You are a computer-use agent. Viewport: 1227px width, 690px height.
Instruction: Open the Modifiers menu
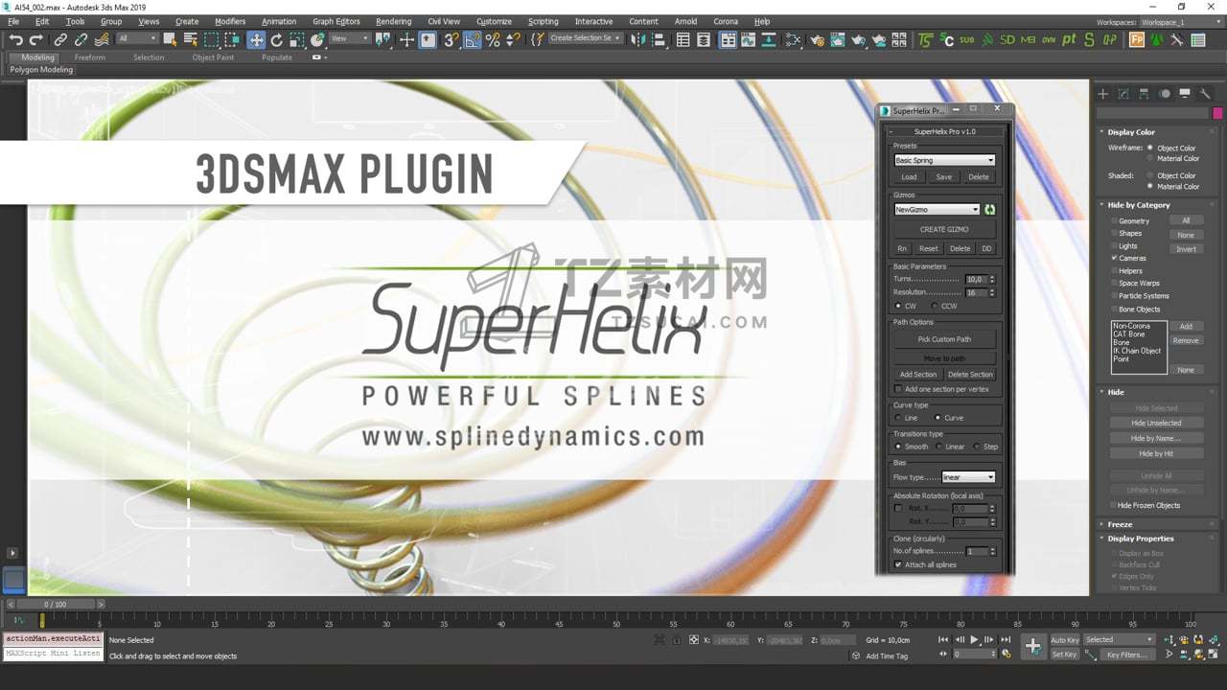pos(230,21)
